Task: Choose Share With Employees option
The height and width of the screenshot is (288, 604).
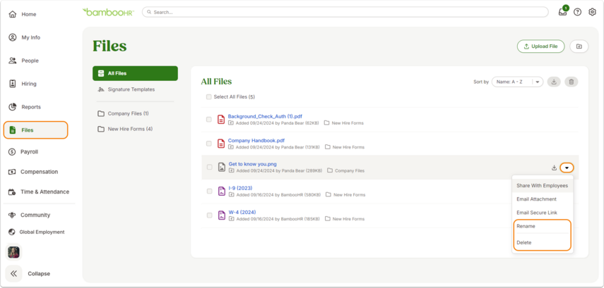Action: click(x=543, y=185)
